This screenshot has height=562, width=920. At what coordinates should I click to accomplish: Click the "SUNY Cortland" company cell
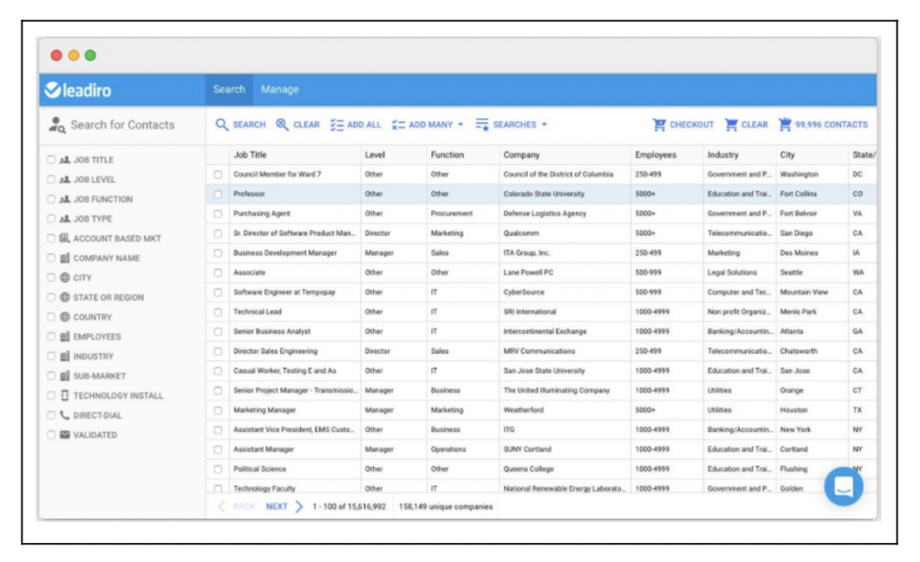point(527,450)
